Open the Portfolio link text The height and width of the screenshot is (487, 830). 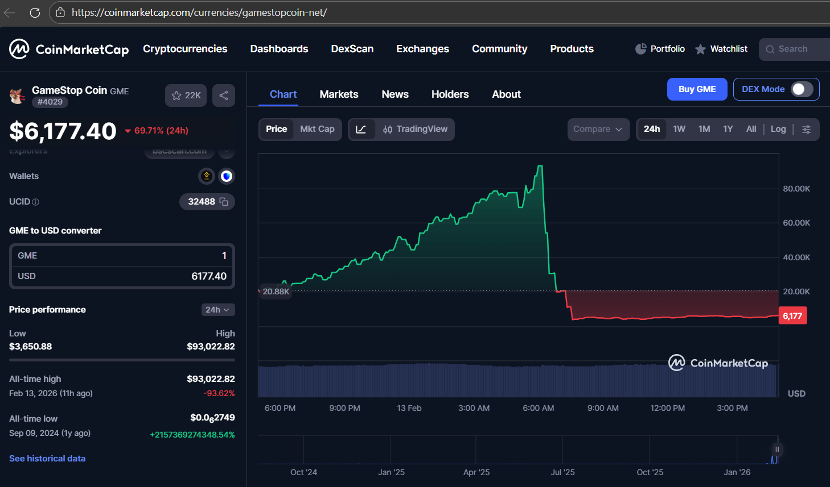pos(668,49)
